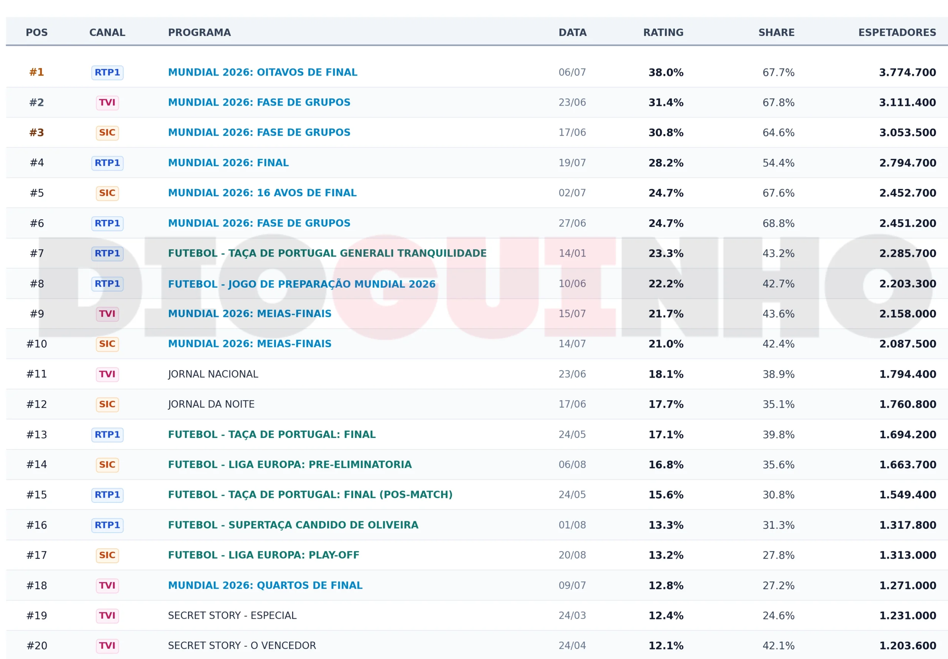Click the SIC badge in row #5
The width and height of the screenshot is (948, 659).
tap(107, 193)
